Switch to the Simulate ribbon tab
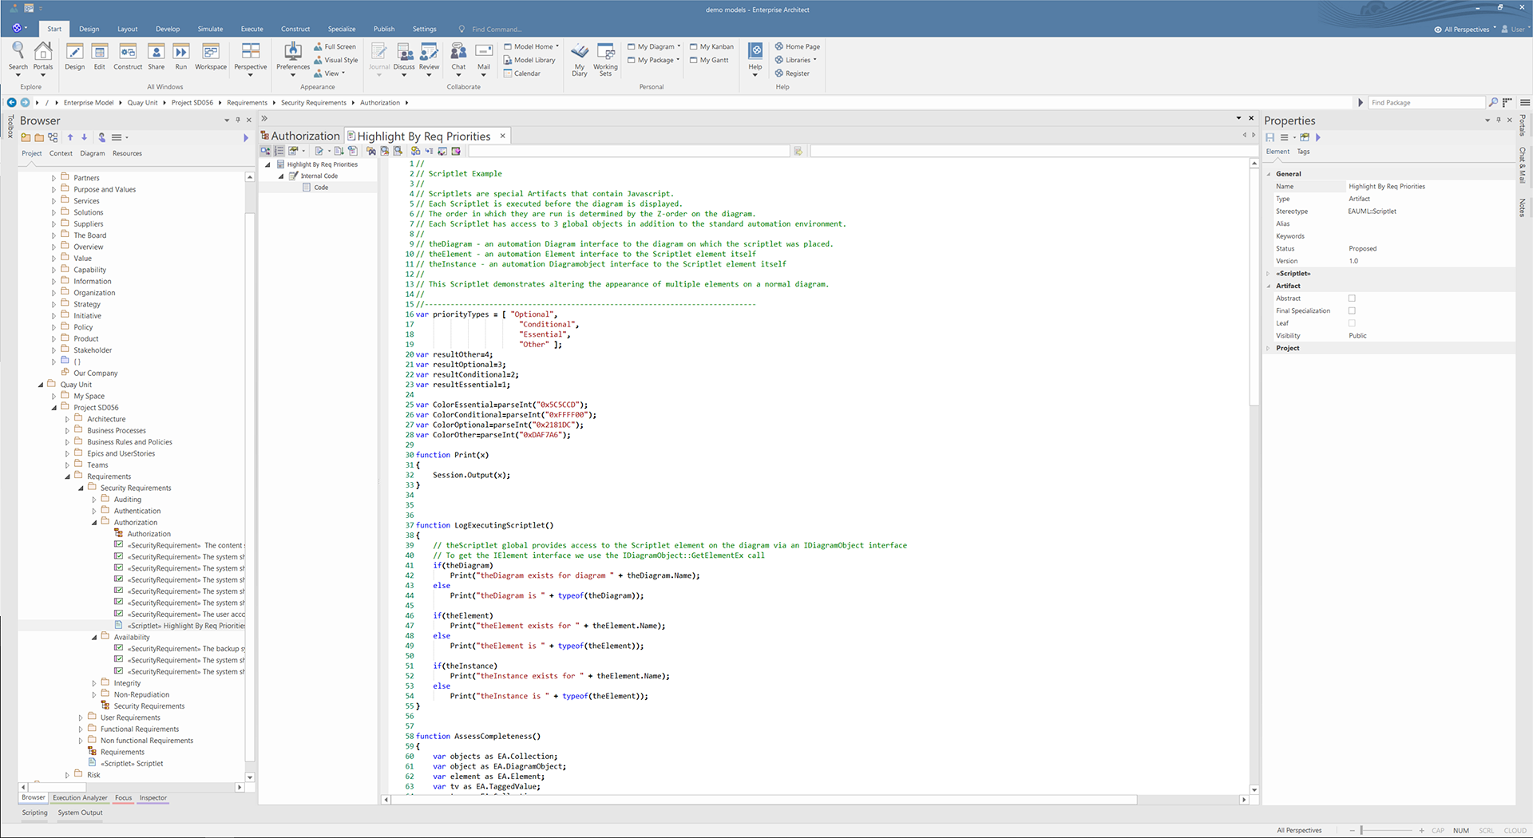 [x=210, y=29]
